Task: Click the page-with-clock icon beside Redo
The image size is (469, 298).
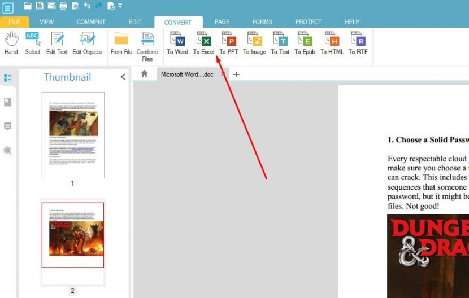Action: [x=111, y=6]
